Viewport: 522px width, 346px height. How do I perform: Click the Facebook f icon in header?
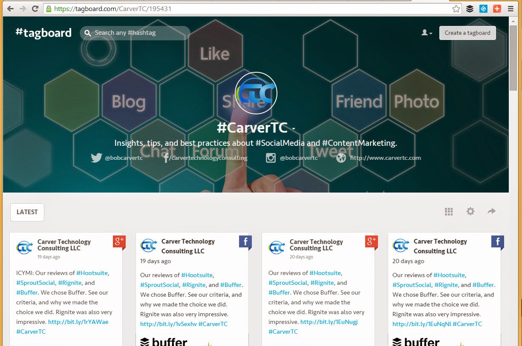pos(166,158)
